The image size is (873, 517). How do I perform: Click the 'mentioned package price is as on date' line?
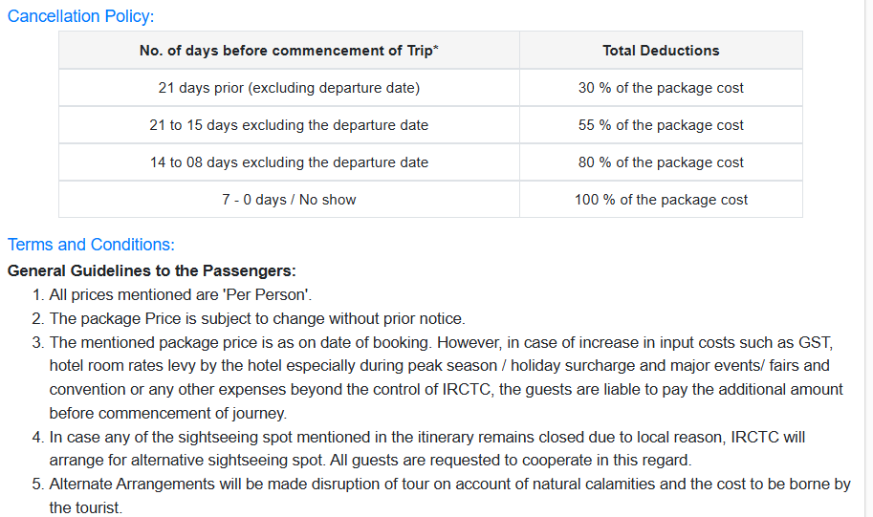pyautogui.click(x=442, y=343)
